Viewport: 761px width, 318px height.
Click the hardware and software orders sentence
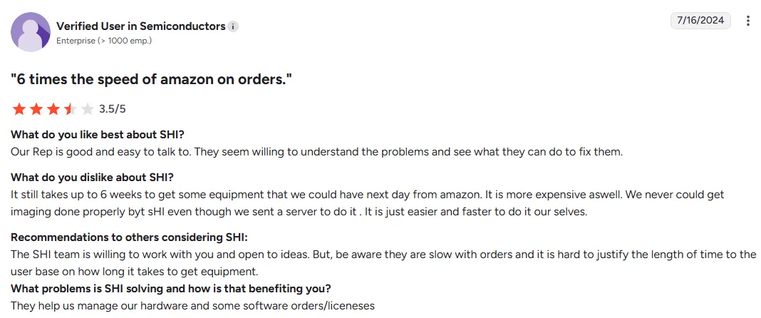[192, 306]
